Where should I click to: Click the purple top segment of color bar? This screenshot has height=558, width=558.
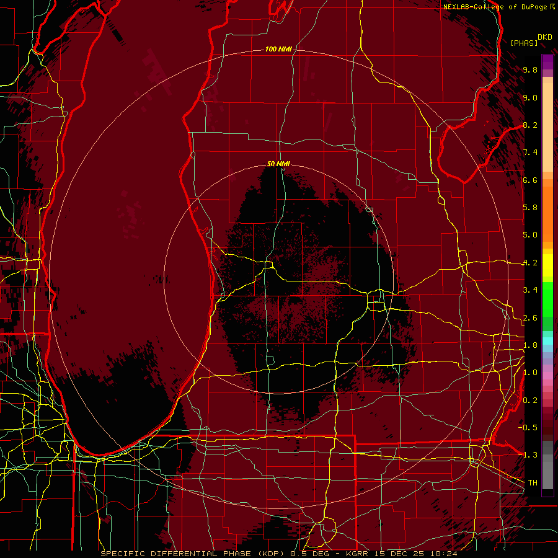click(x=547, y=62)
